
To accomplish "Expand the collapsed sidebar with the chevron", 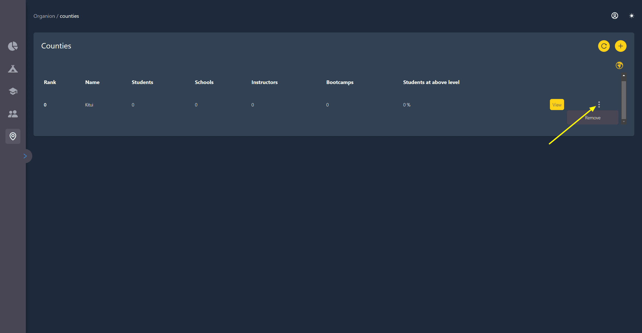I will click(25, 156).
